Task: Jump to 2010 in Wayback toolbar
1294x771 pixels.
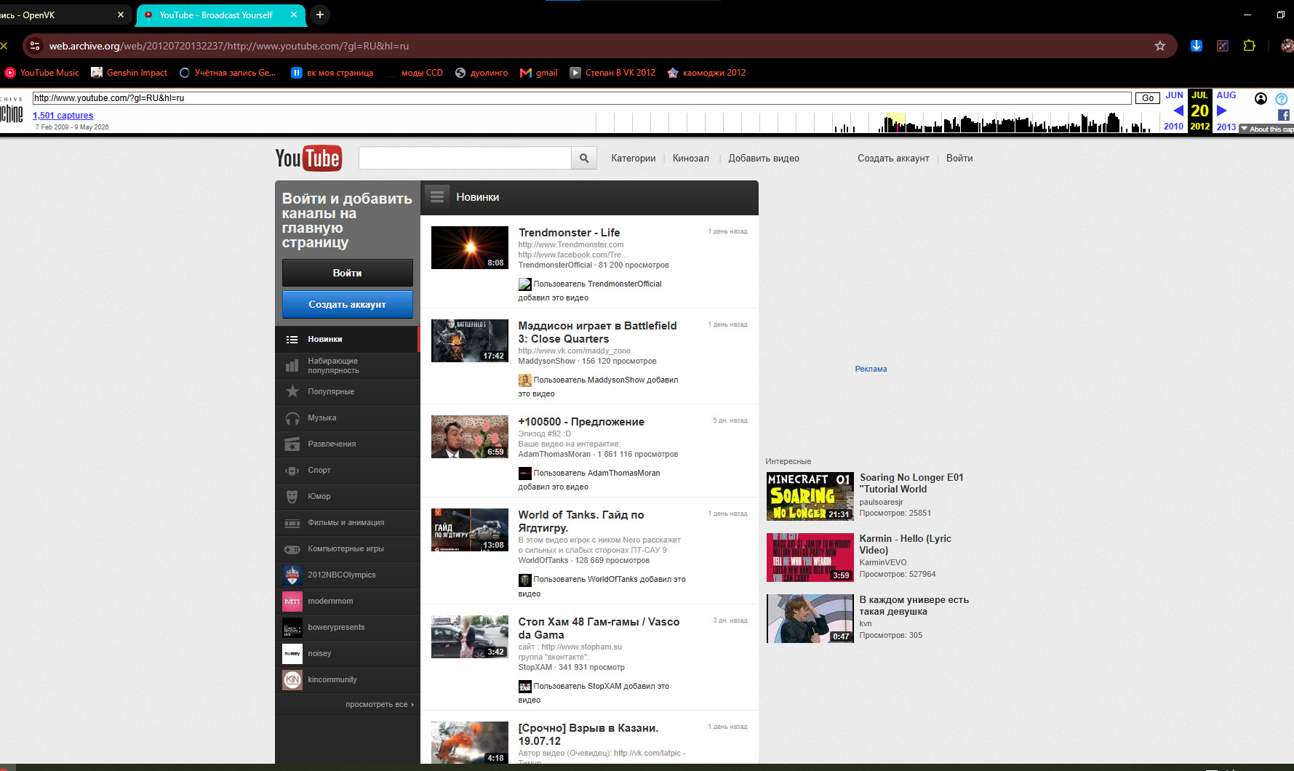Action: 1173,127
